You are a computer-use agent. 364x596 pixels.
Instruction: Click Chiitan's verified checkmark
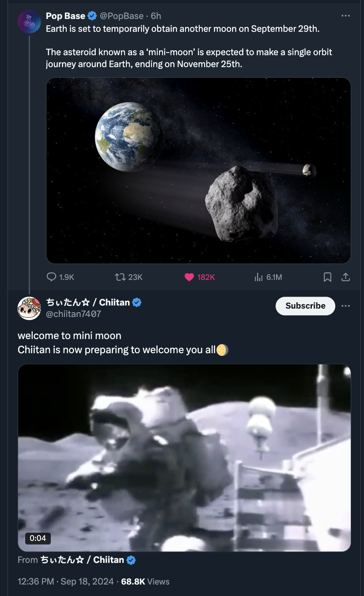[137, 302]
